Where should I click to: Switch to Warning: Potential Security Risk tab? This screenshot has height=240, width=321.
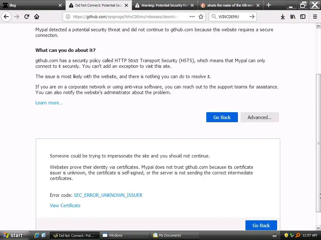pos(165,5)
